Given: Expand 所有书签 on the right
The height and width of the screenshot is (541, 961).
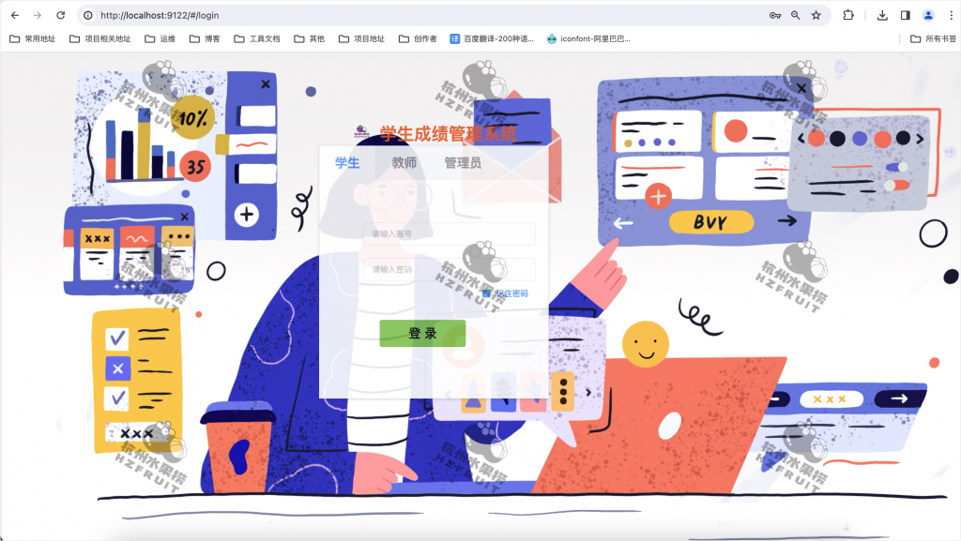Looking at the screenshot, I should 932,39.
